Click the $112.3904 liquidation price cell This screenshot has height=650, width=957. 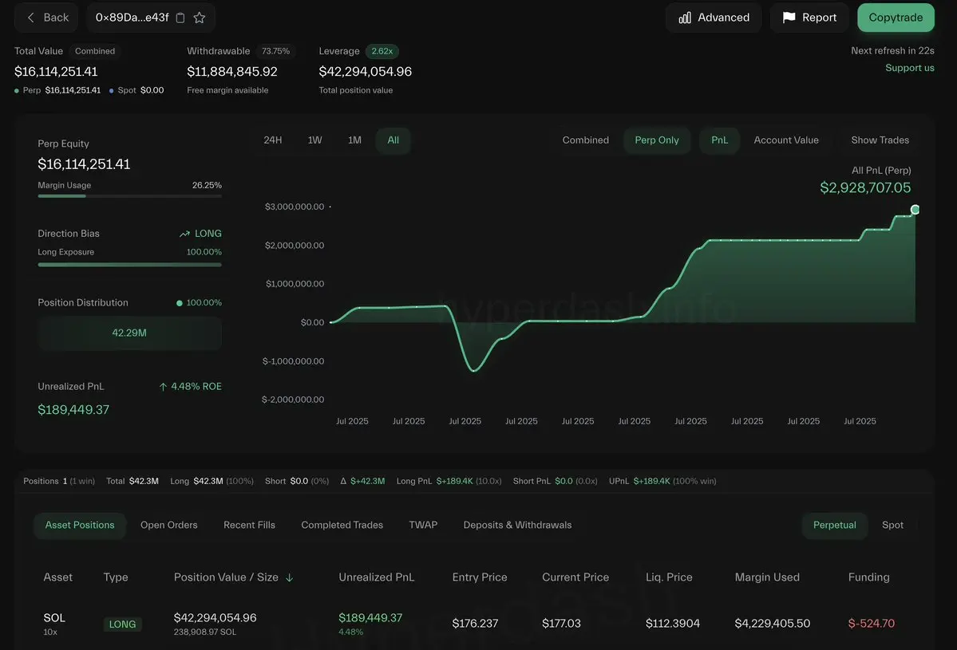[x=673, y=623]
